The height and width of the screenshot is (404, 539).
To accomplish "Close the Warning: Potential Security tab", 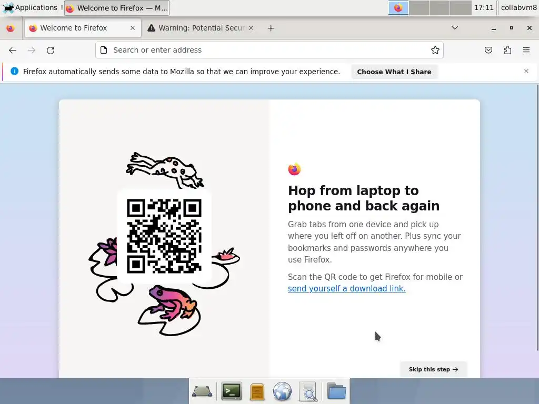I will pyautogui.click(x=251, y=28).
